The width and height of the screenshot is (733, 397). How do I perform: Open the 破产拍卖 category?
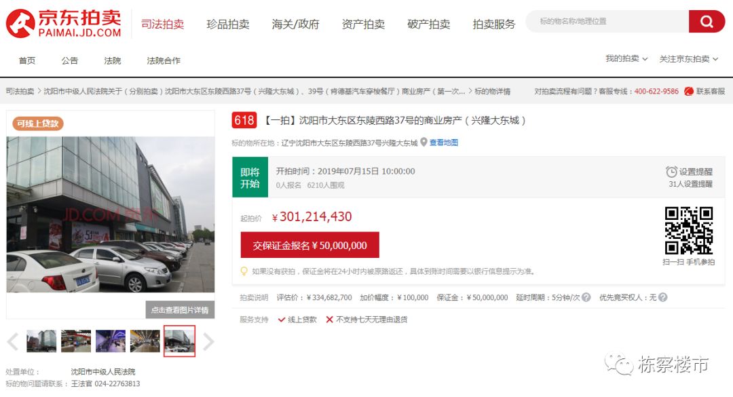click(430, 22)
